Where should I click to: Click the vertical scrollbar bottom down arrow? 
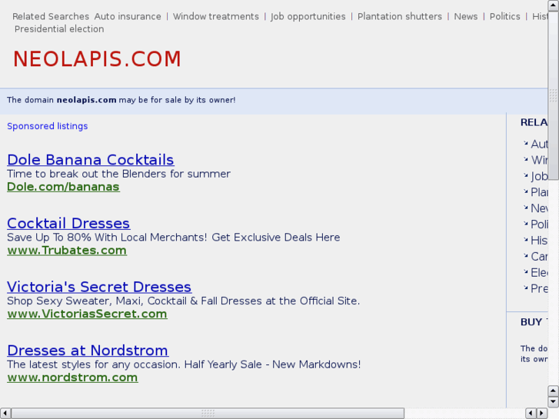click(553, 401)
